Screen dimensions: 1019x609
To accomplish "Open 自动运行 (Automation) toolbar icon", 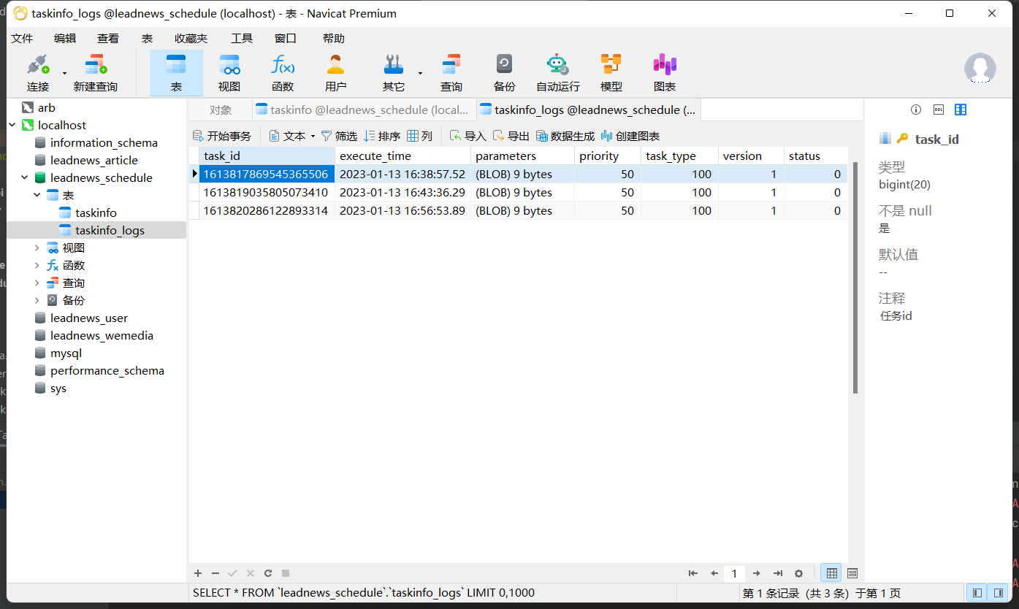I will pos(558,73).
